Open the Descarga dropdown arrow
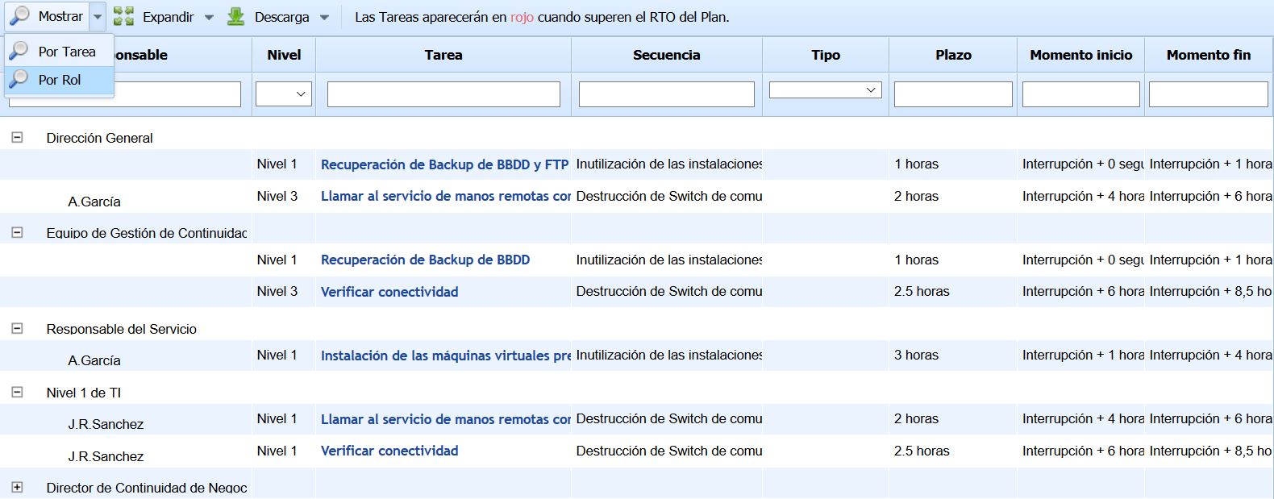 (x=324, y=17)
